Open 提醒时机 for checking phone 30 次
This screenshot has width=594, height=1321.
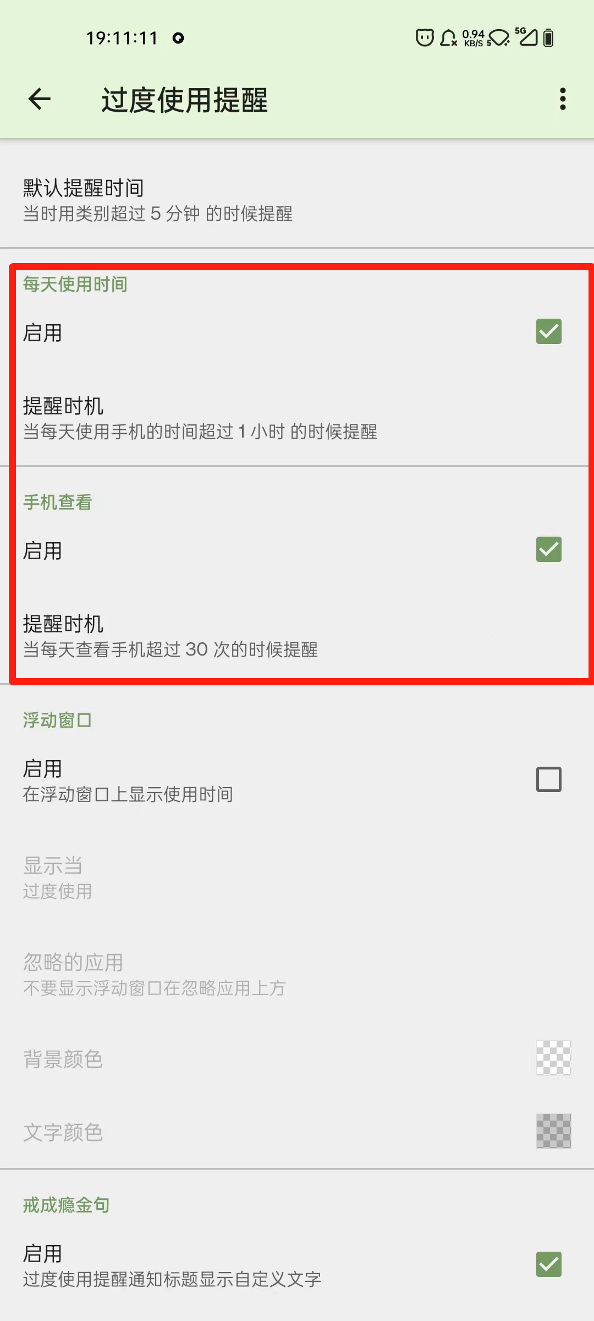(x=297, y=636)
